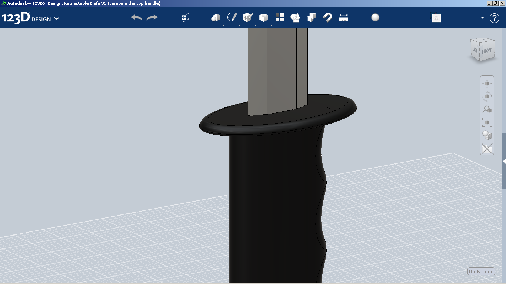
Task: Click the Units : mm button
Action: [x=481, y=271]
